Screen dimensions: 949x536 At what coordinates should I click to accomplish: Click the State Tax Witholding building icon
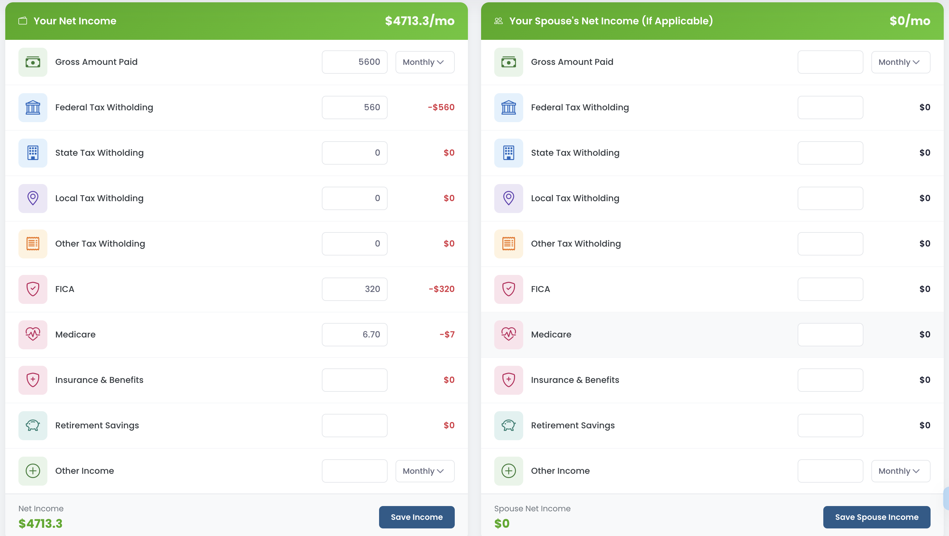(x=33, y=153)
